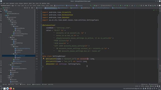Open Firefox from the taskbar
The image size is (161, 90).
[x=11, y=88]
